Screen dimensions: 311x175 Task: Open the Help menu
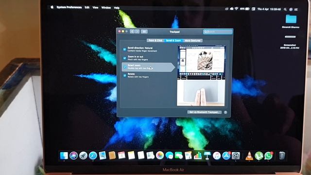point(117,8)
